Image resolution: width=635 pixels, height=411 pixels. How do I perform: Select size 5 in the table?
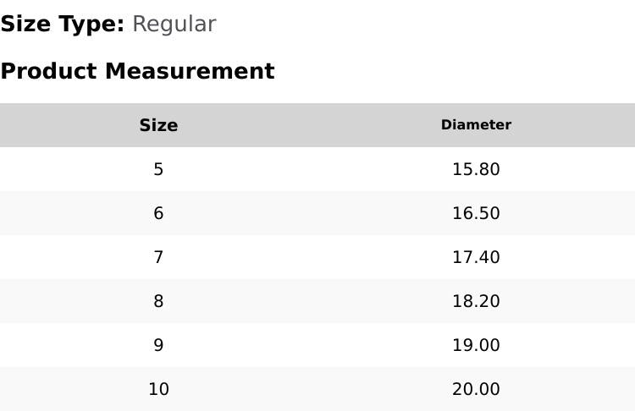click(x=158, y=169)
